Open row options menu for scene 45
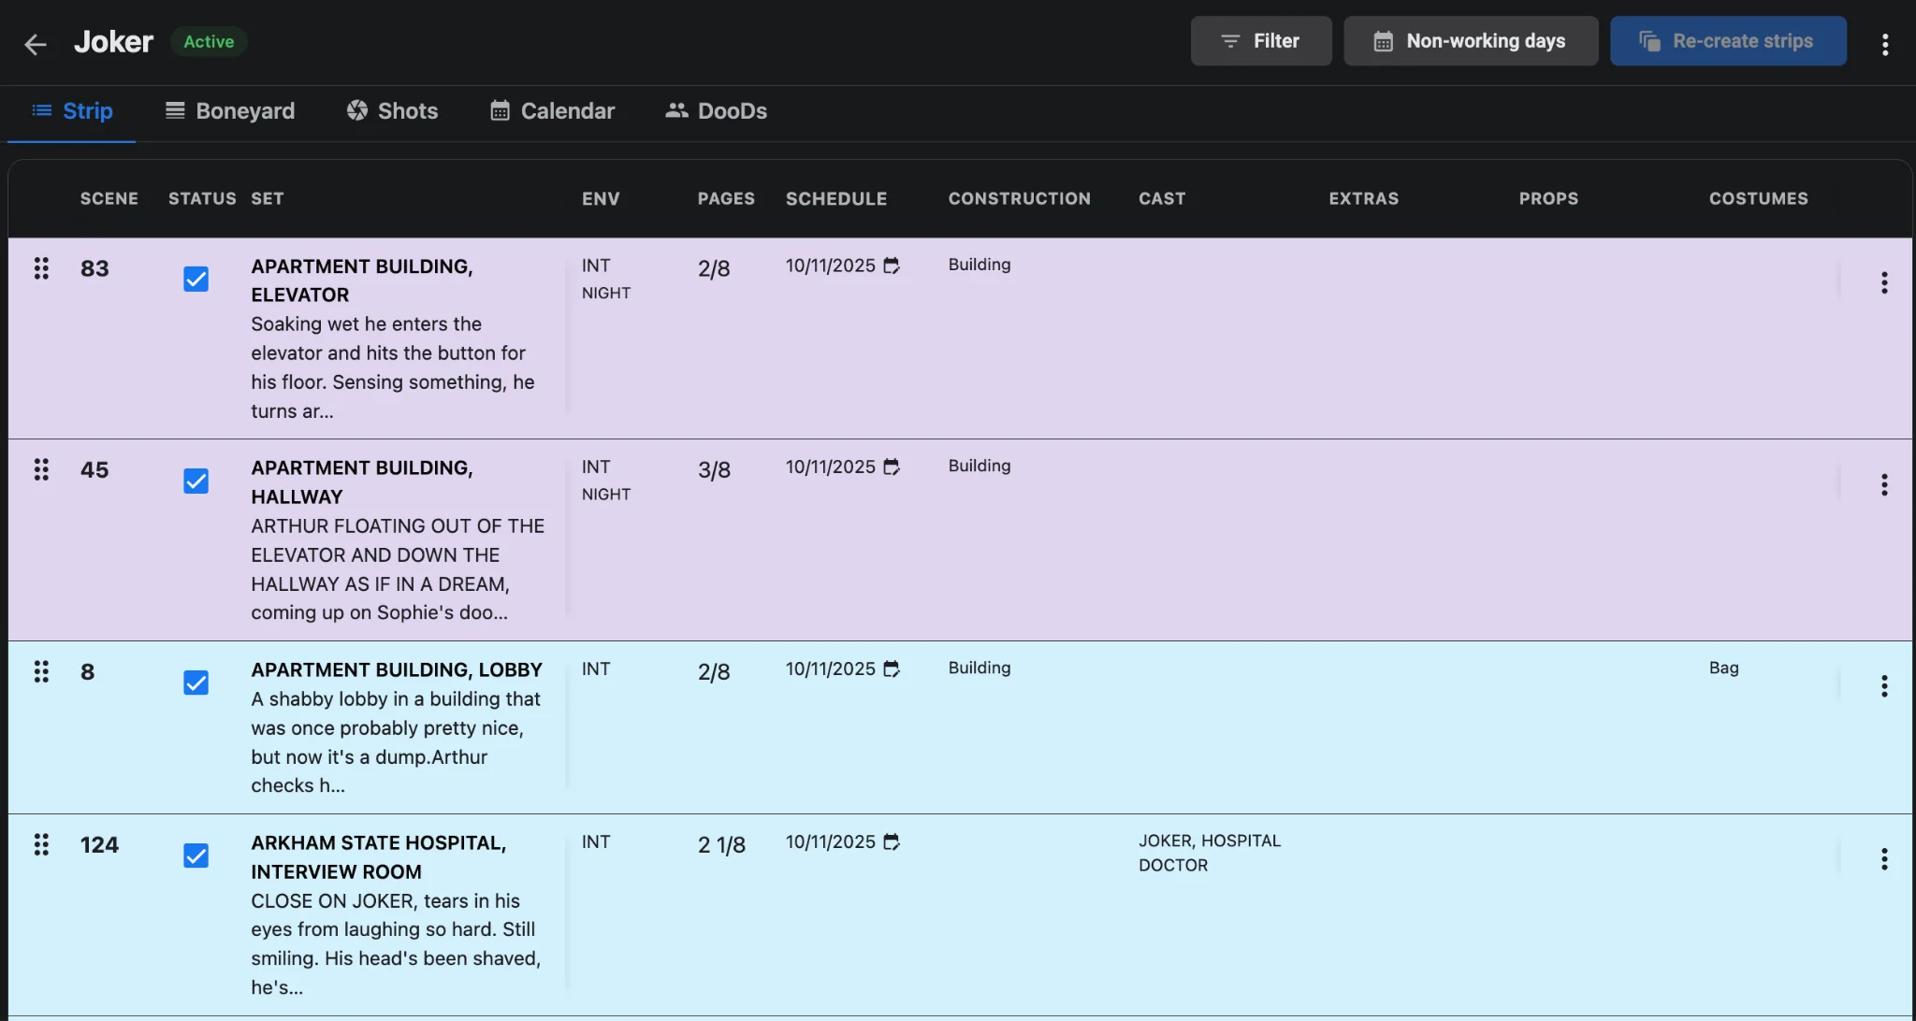 click(x=1884, y=484)
